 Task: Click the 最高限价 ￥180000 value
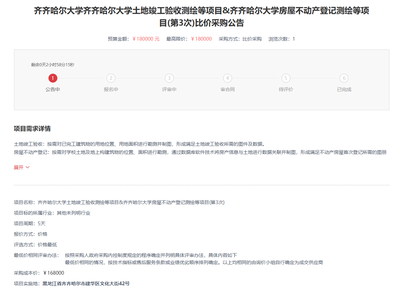pos(201,39)
